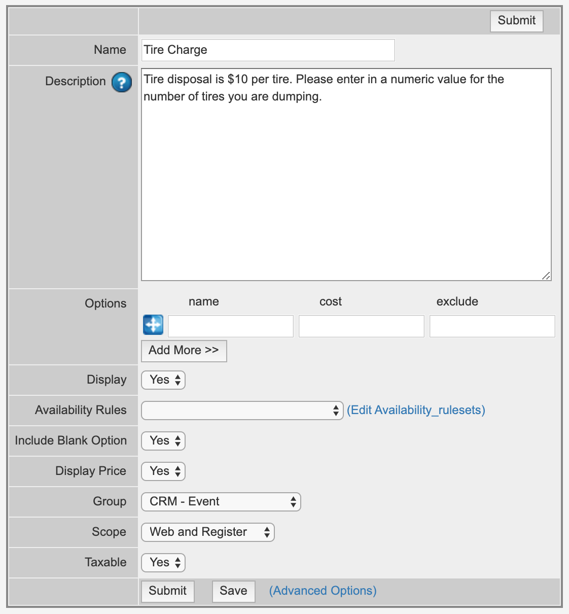The width and height of the screenshot is (569, 614).
Task: Open the Scope dropdown showing Web and Register
Action: click(207, 532)
